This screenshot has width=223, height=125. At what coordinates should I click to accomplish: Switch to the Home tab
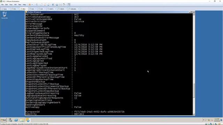[x=5, y=9]
